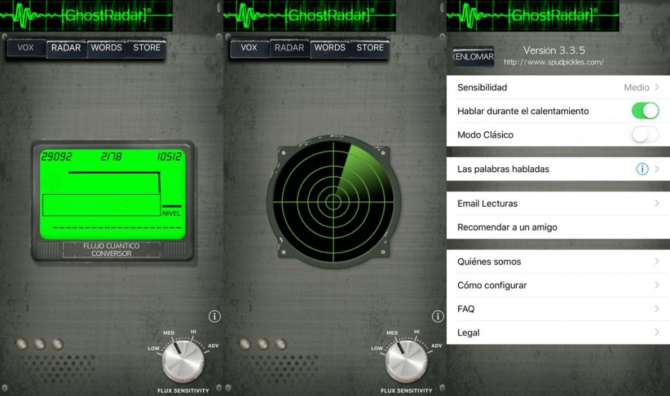The width and height of the screenshot is (670, 396).
Task: Open the FAQ row
Action: click(557, 309)
